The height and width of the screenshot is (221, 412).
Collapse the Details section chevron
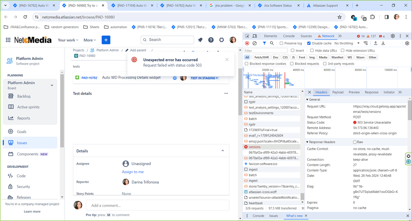point(223,151)
